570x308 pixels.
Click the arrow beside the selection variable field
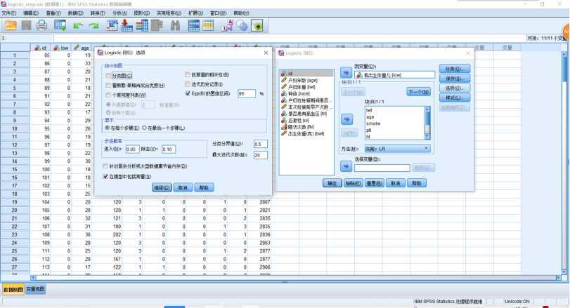[x=346, y=166]
